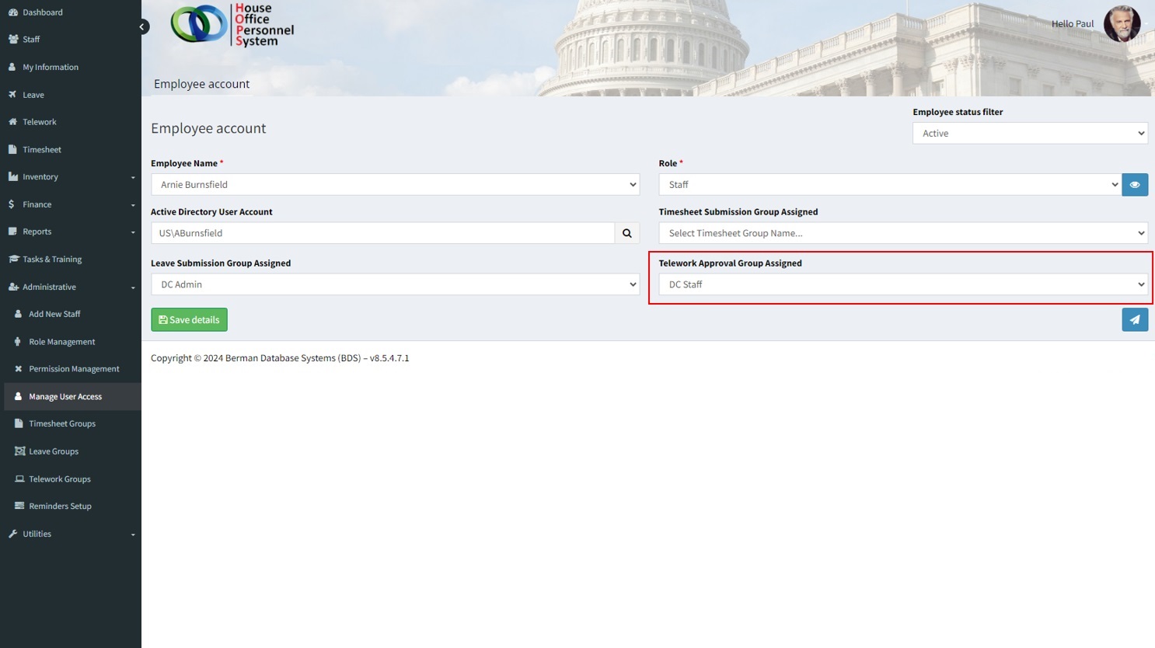Expand the Finance sidebar section
The width and height of the screenshot is (1155, 648).
pos(37,204)
